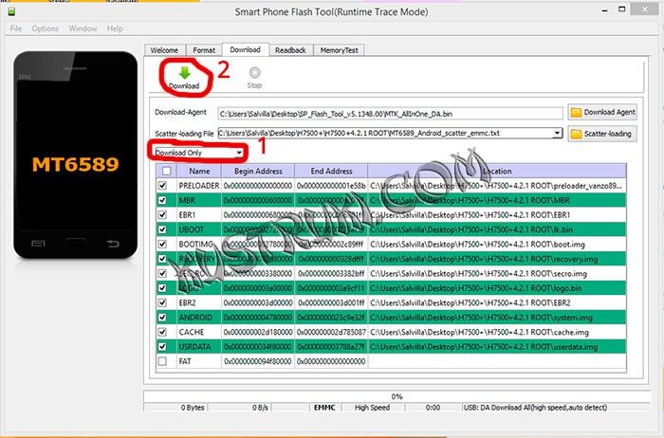Click the EMMC status bar entry

coord(324,408)
